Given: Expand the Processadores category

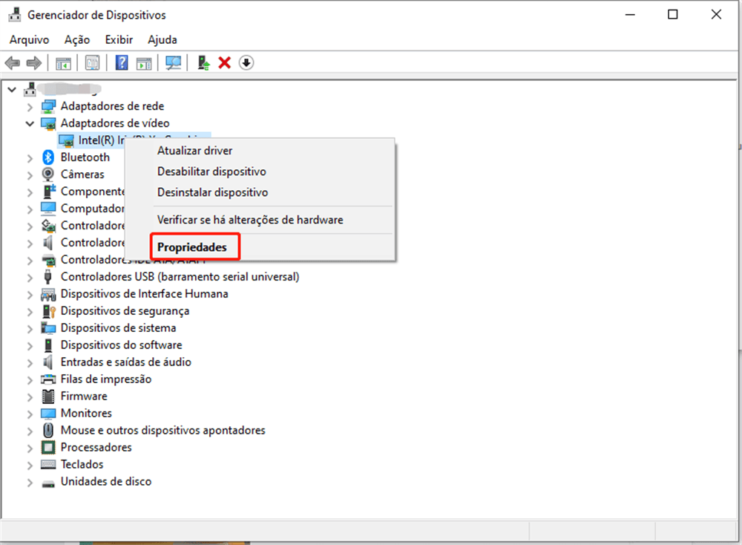Looking at the screenshot, I should 30,447.
